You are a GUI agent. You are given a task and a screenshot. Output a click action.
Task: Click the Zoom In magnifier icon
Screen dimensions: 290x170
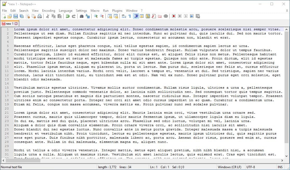point(96,16)
